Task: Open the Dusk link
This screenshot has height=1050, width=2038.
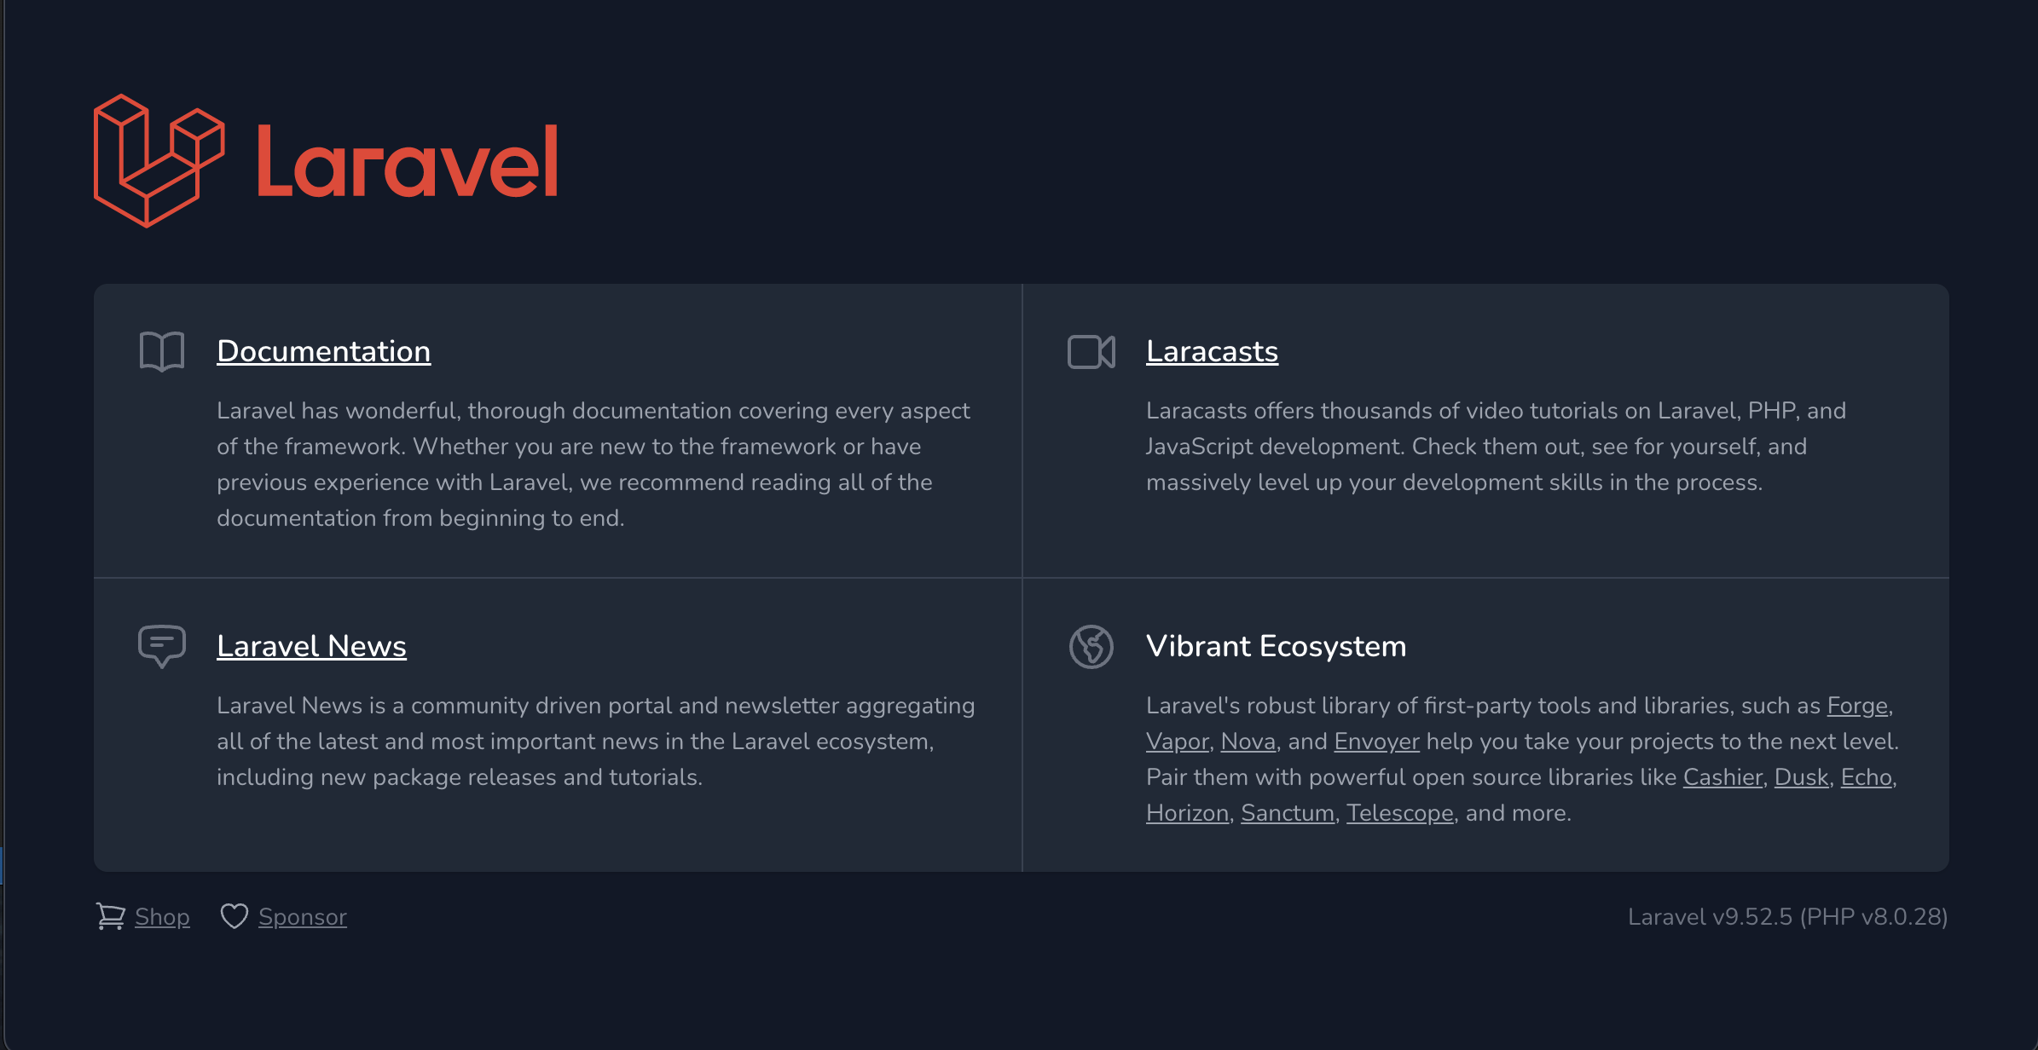Action: pos(1801,777)
